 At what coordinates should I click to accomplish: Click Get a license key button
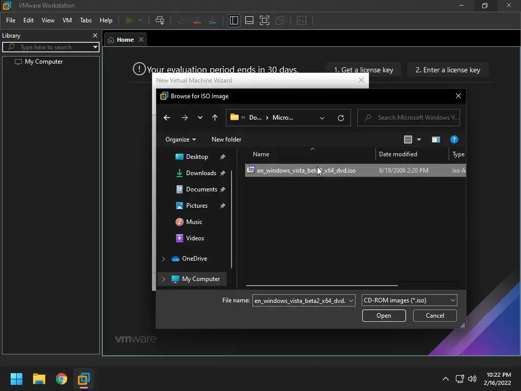pos(363,70)
